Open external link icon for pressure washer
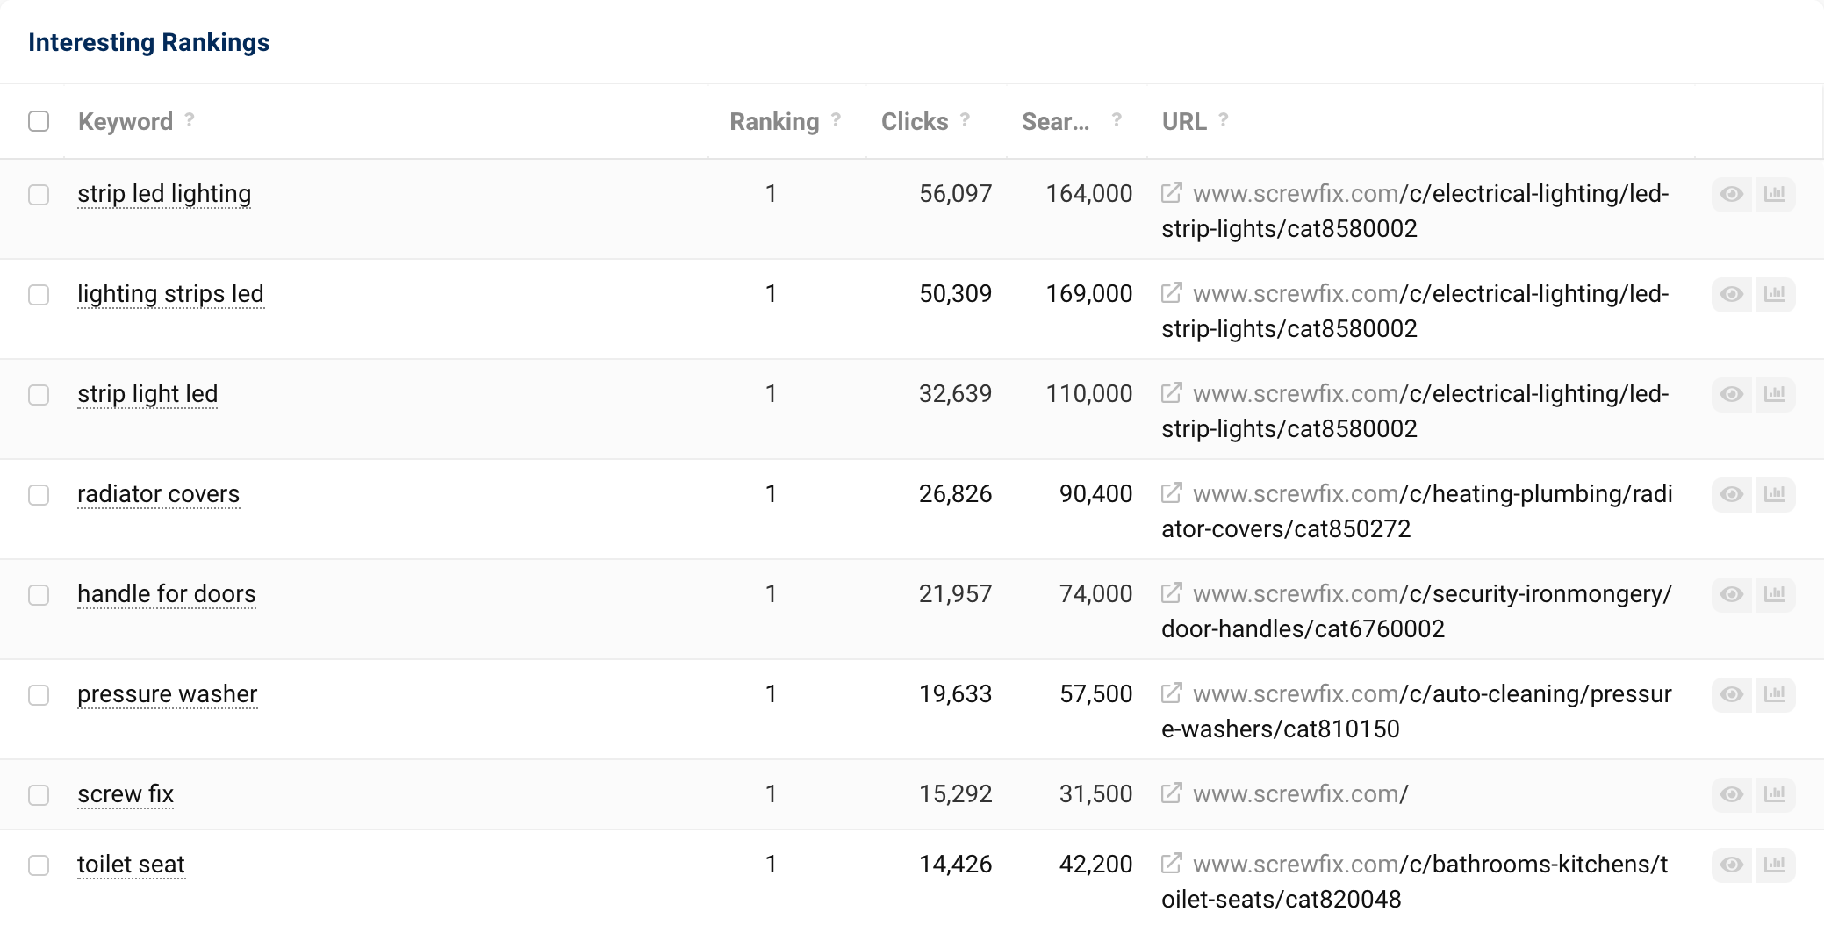Image resolution: width=1824 pixels, height=926 pixels. (x=1171, y=693)
